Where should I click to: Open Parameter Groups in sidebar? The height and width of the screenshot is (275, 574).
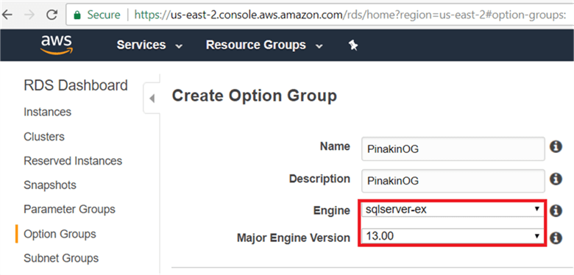[x=70, y=210]
